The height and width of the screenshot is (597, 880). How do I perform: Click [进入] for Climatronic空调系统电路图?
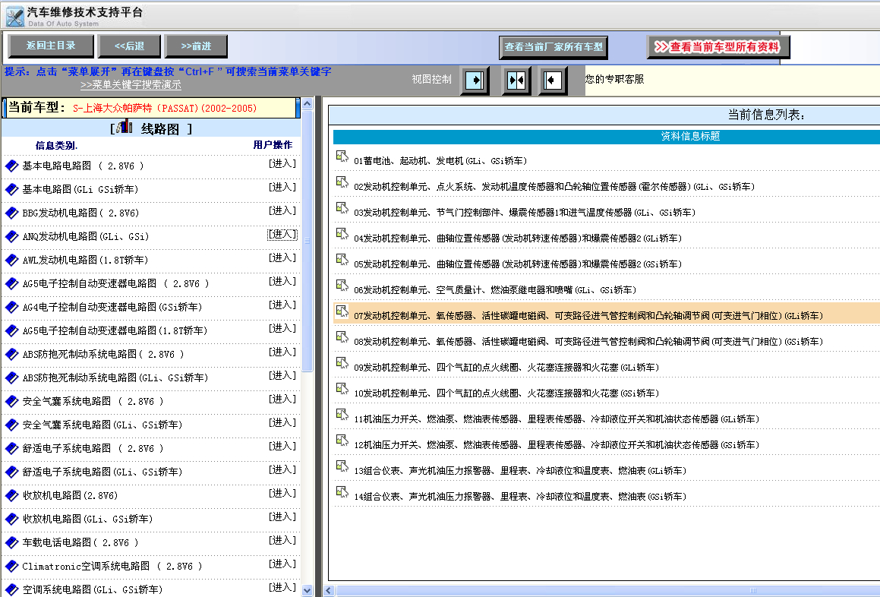(x=282, y=564)
